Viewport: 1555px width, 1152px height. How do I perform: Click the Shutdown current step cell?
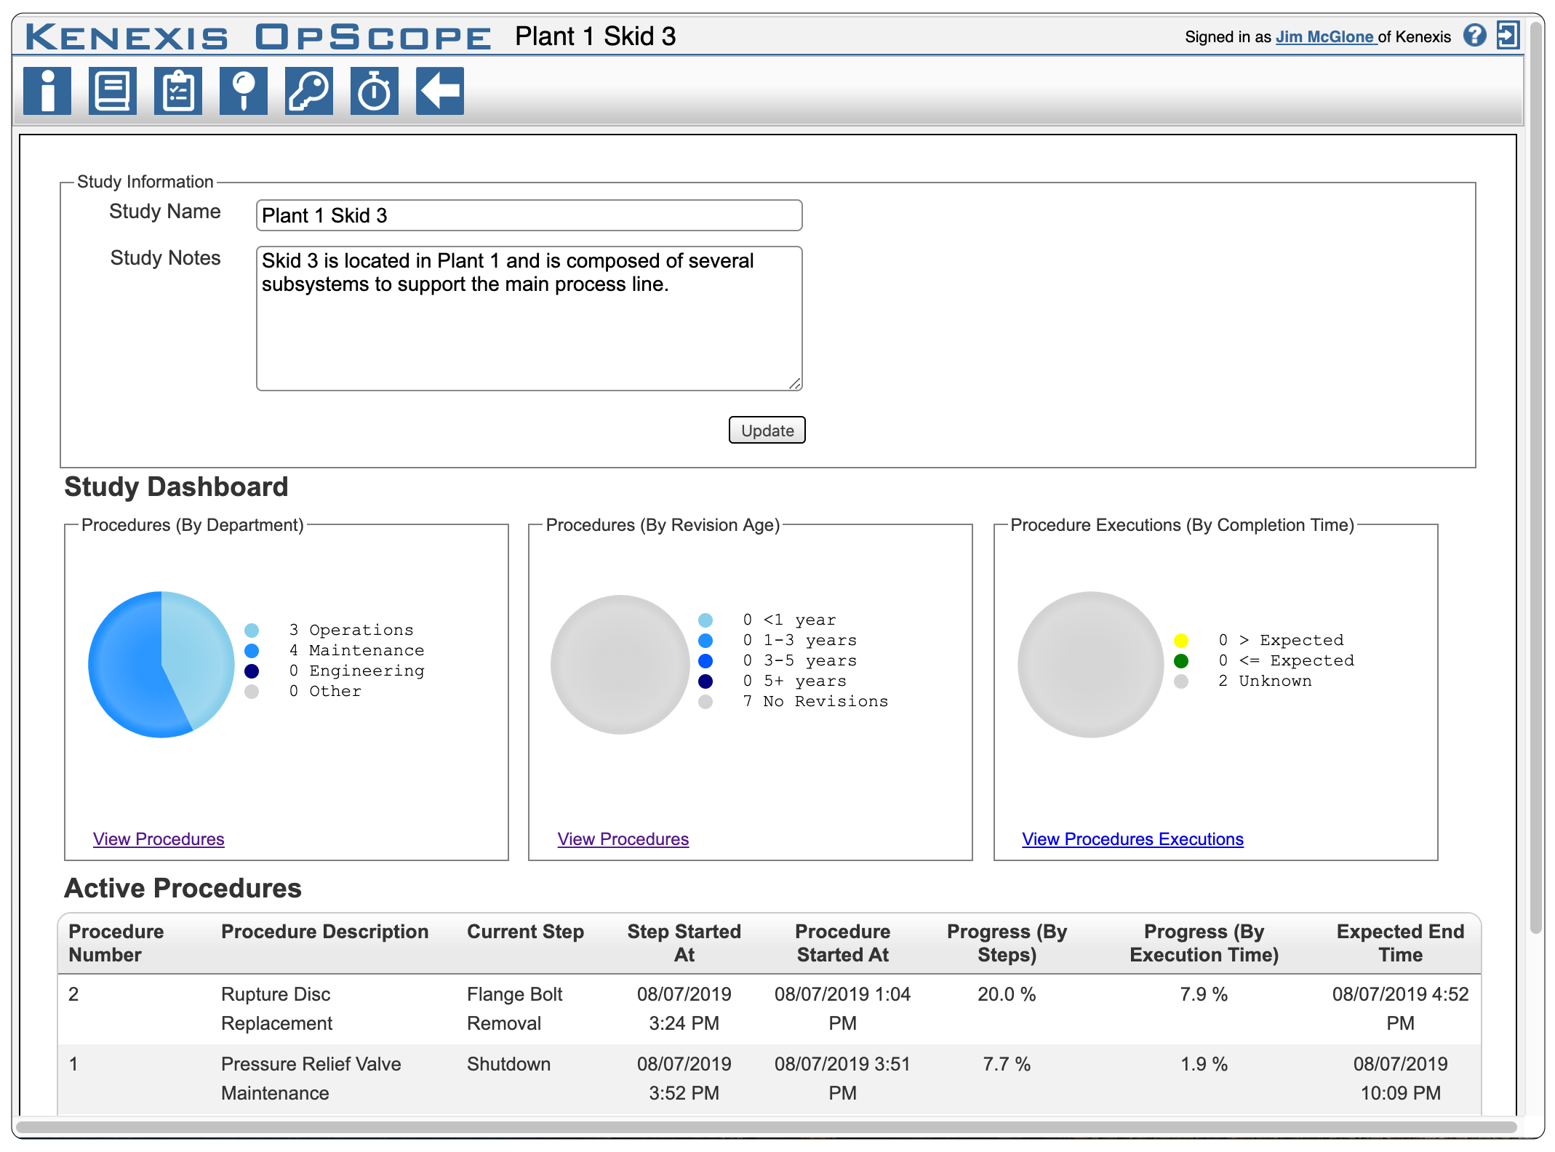[x=509, y=1064]
